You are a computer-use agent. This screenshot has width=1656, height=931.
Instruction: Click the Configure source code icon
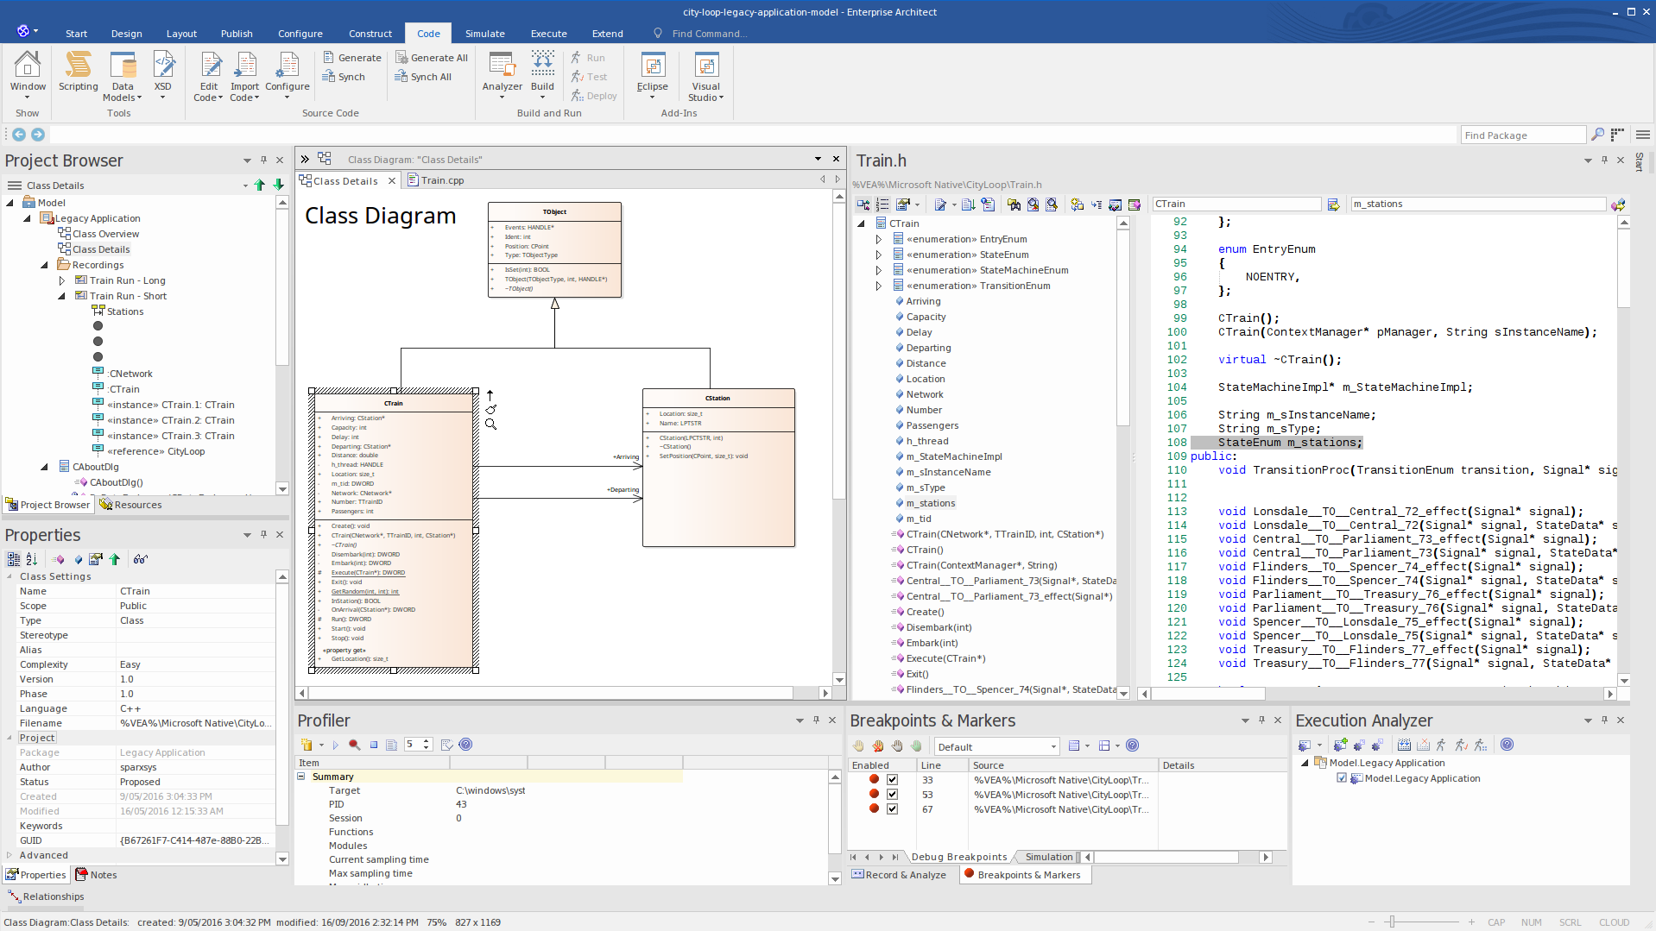(287, 76)
